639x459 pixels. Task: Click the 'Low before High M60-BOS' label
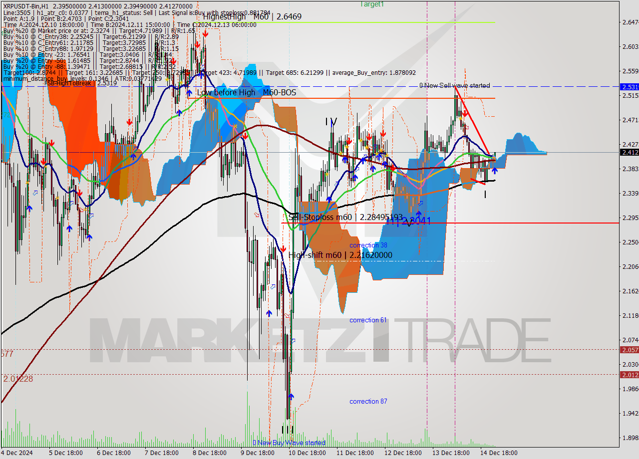click(247, 93)
